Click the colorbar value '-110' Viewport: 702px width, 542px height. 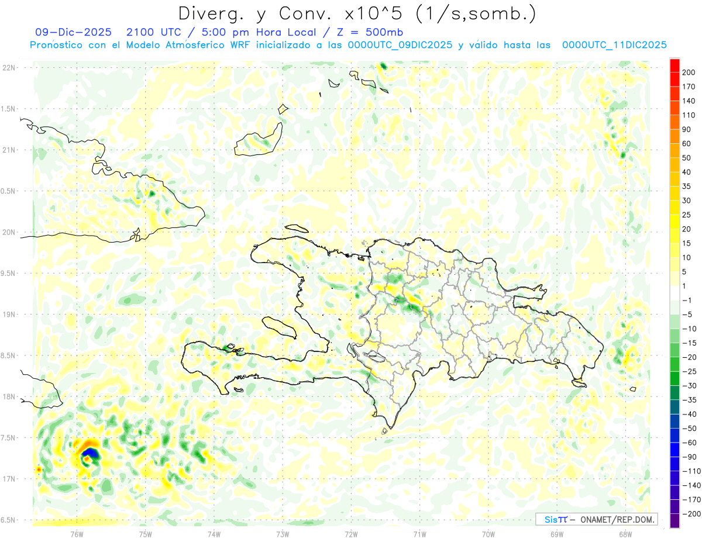click(691, 471)
